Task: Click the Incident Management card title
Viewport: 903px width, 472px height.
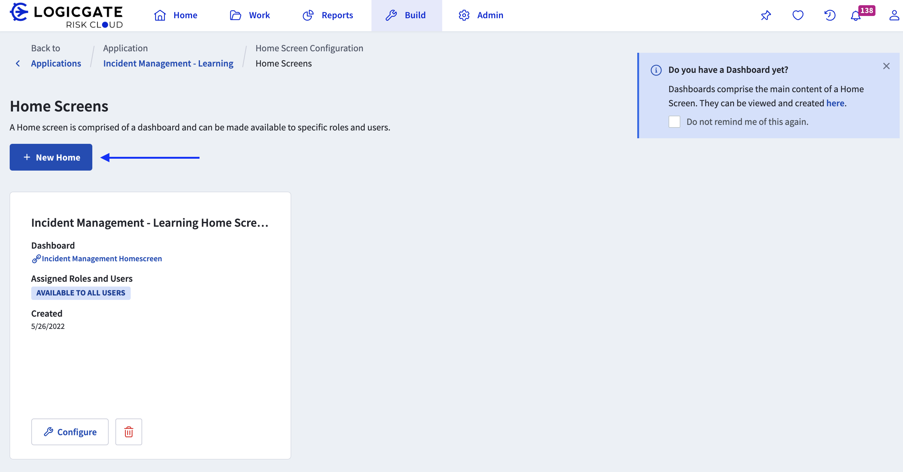Action: point(150,223)
